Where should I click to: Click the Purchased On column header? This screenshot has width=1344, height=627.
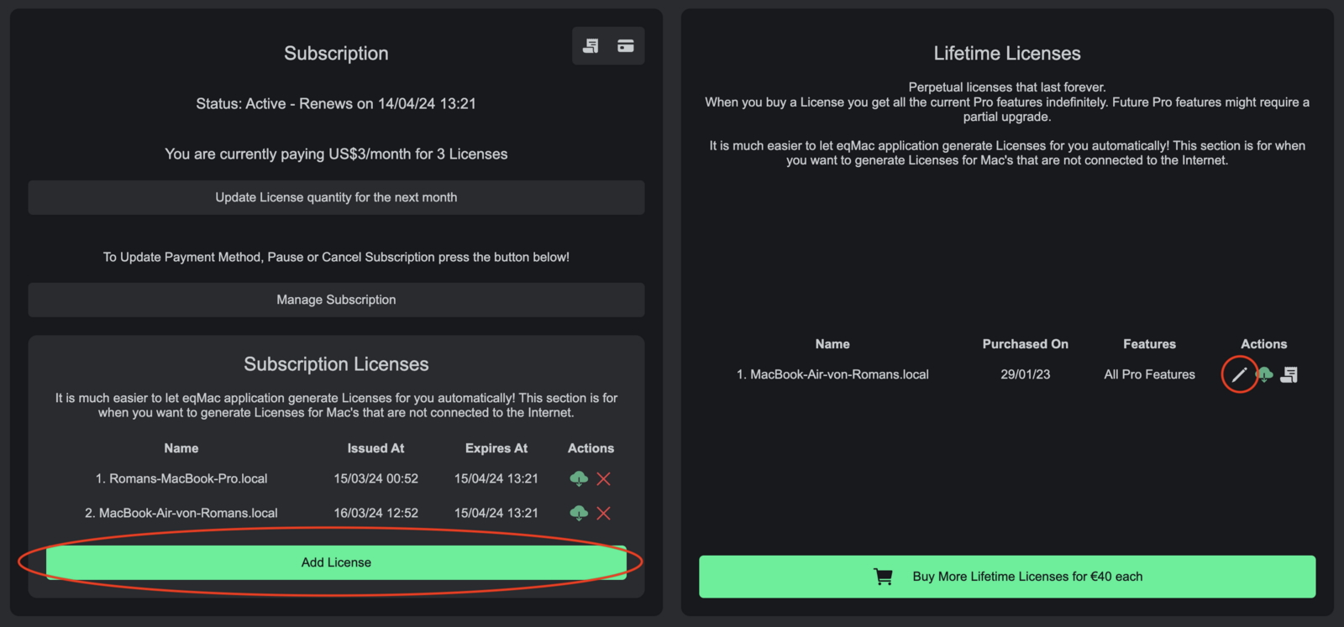(x=1025, y=344)
